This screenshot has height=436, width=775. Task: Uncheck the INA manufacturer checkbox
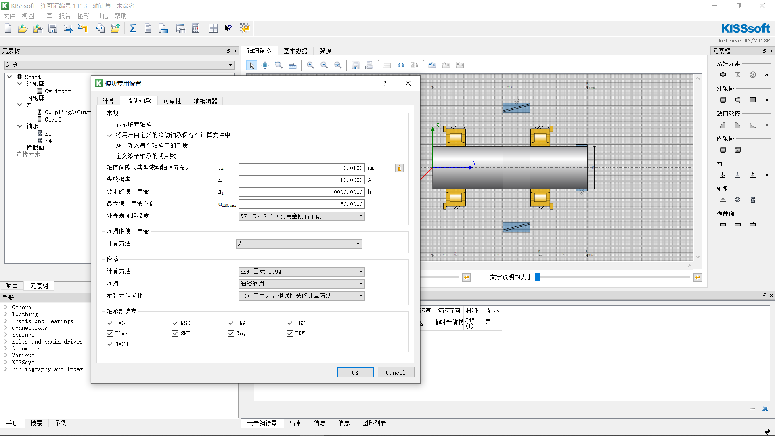tap(231, 323)
